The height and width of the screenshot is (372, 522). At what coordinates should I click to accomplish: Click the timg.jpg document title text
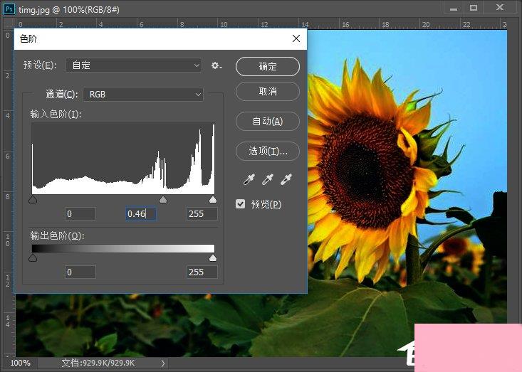68,10
